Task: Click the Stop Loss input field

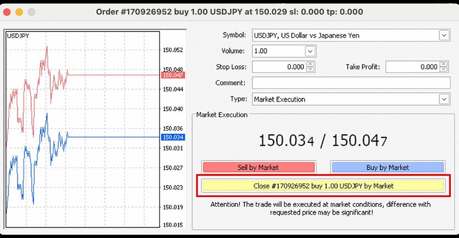Action: [279, 67]
